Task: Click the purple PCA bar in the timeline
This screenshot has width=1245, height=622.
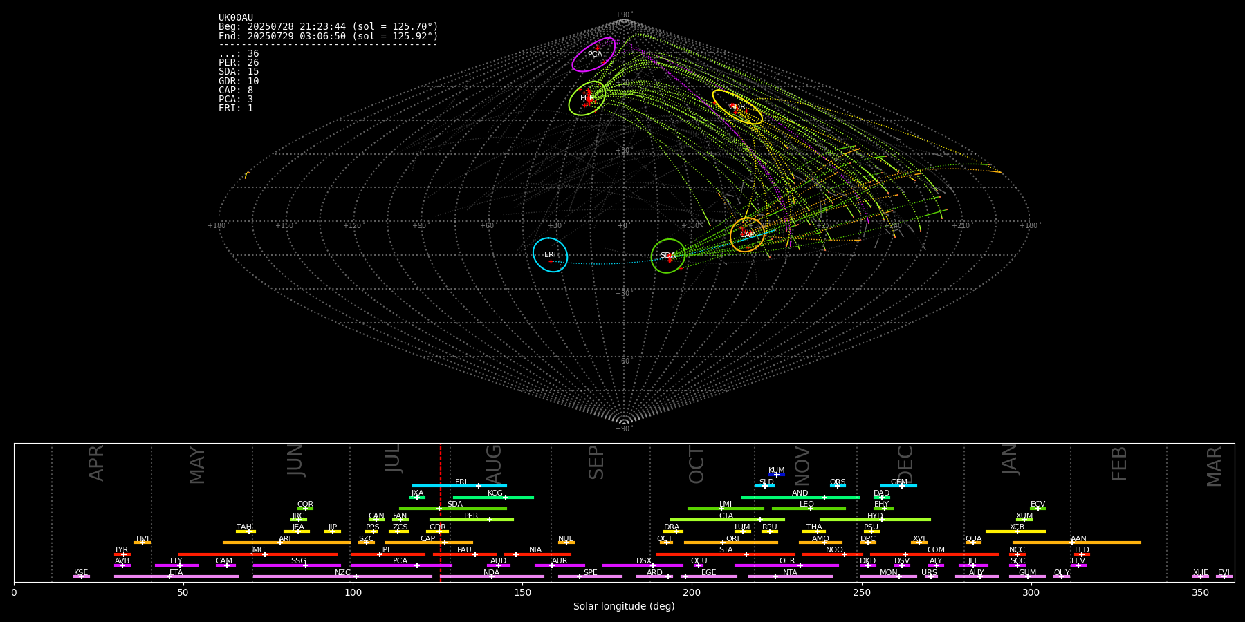Action: pyautogui.click(x=401, y=565)
